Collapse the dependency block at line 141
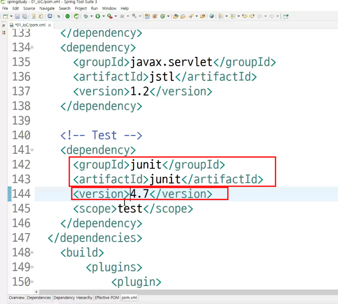The height and width of the screenshot is (304, 338). [32, 150]
